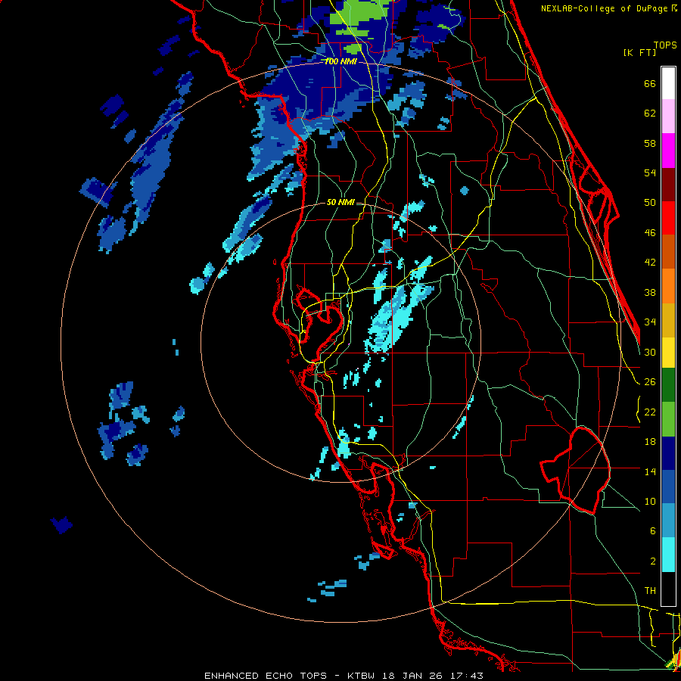The image size is (681, 681).
Task: Pick the magenta legend color swatch
Action: pyautogui.click(x=668, y=151)
